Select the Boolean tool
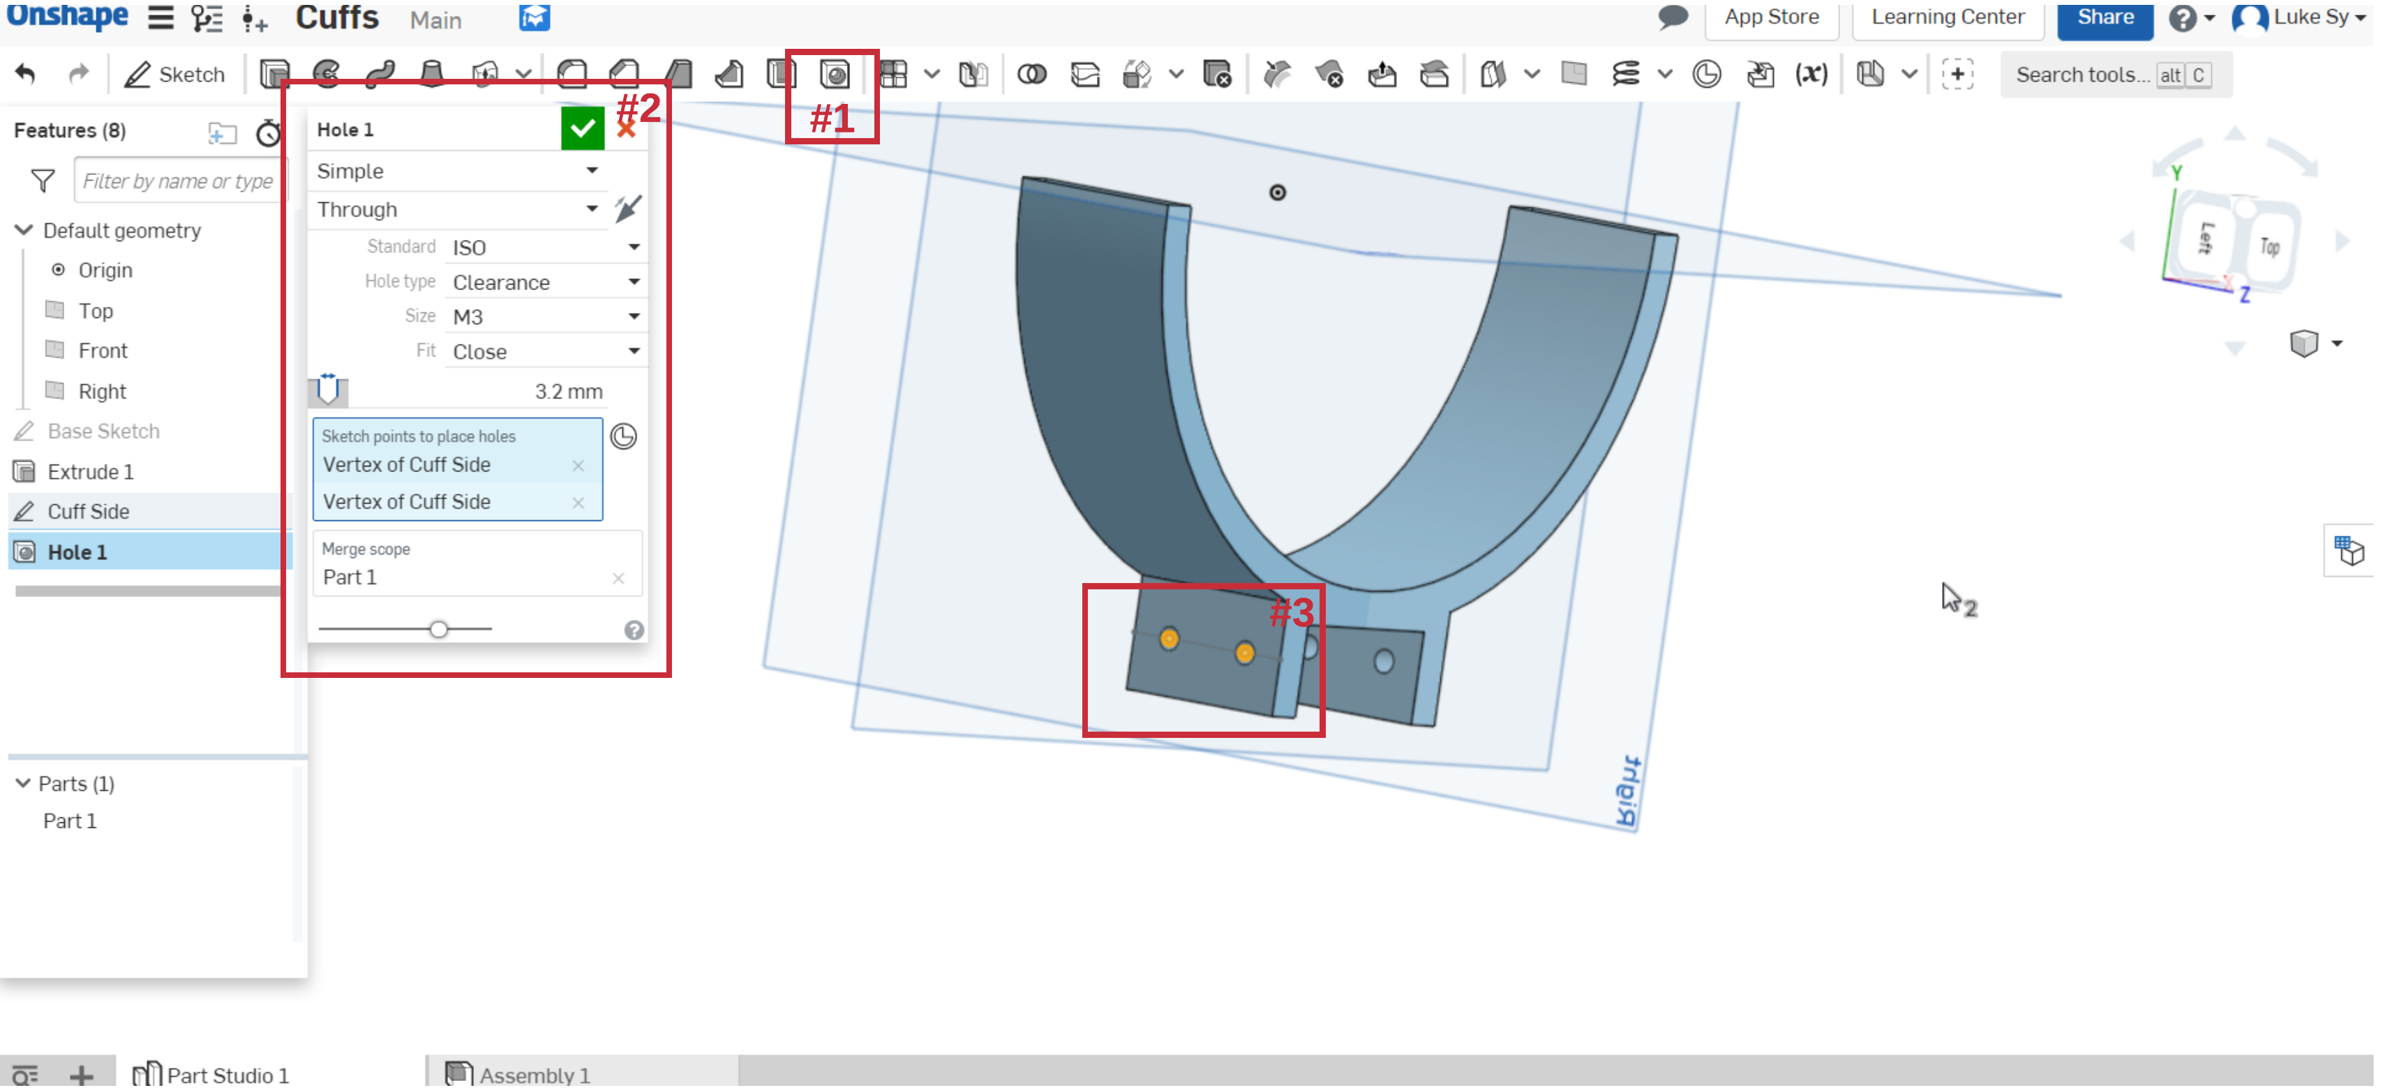This screenshot has height=1088, width=2383. (x=1031, y=74)
